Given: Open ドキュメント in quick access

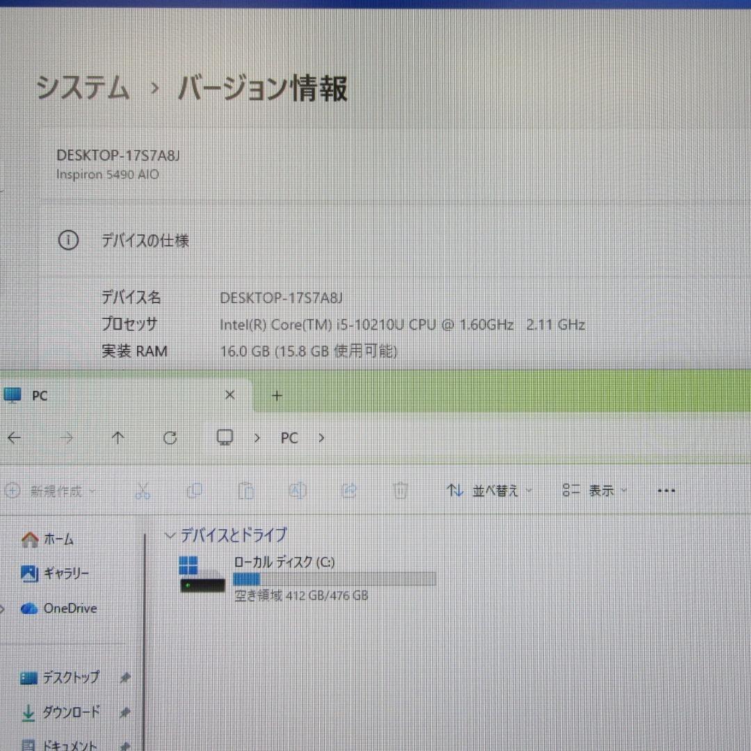Looking at the screenshot, I should pos(60,745).
